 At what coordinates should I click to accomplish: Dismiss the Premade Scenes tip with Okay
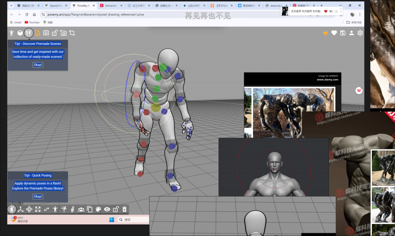click(38, 65)
